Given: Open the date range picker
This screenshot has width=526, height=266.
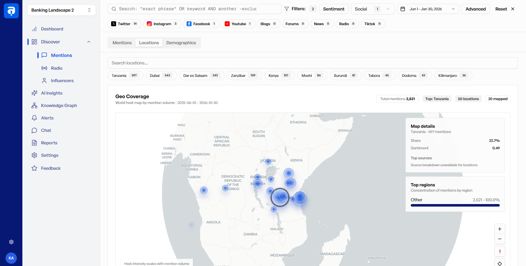Looking at the screenshot, I should pyautogui.click(x=428, y=9).
